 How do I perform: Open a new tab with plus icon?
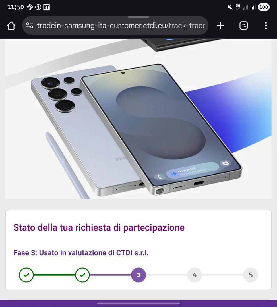pos(220,26)
